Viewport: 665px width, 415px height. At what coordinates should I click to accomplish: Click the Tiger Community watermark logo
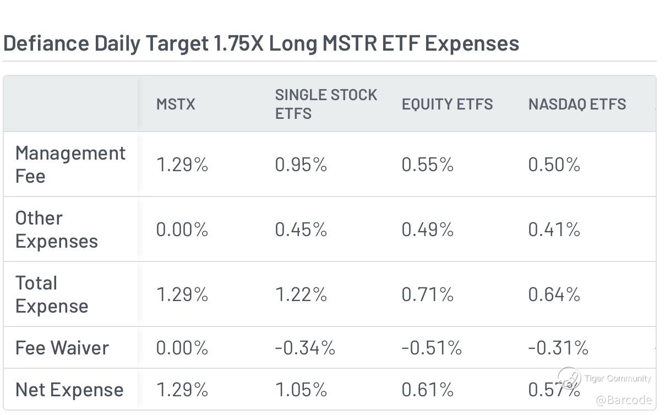569,379
